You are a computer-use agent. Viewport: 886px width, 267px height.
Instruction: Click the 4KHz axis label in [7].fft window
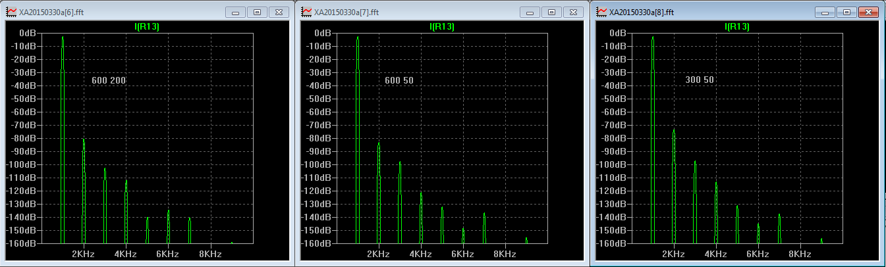pyautogui.click(x=420, y=254)
